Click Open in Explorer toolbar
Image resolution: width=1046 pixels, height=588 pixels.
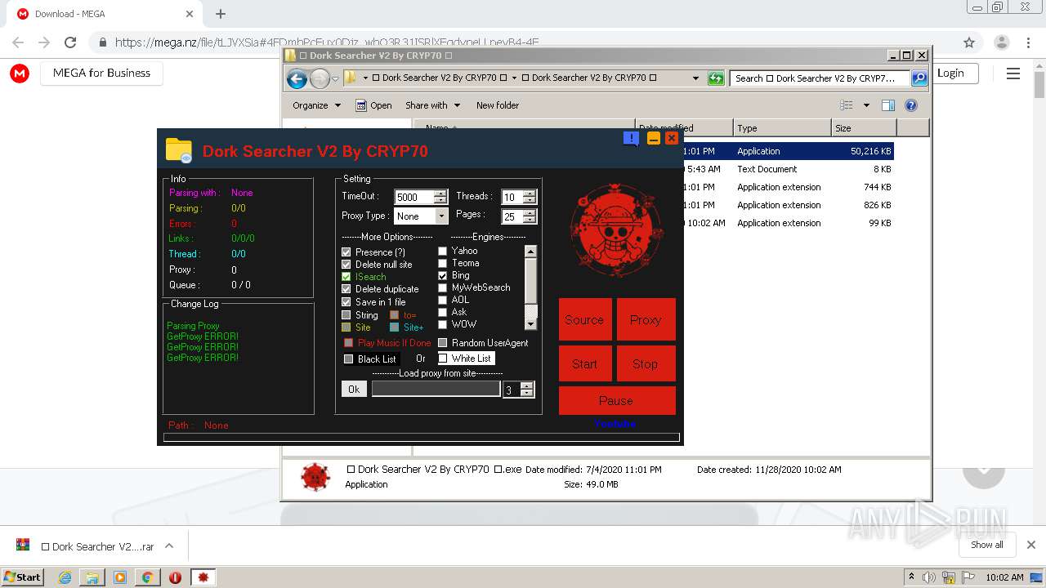click(374, 105)
